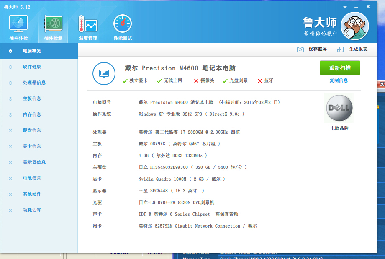This screenshot has width=385, height=259.
Task: Go to 功耗估算 power estimate
Action: point(32,210)
